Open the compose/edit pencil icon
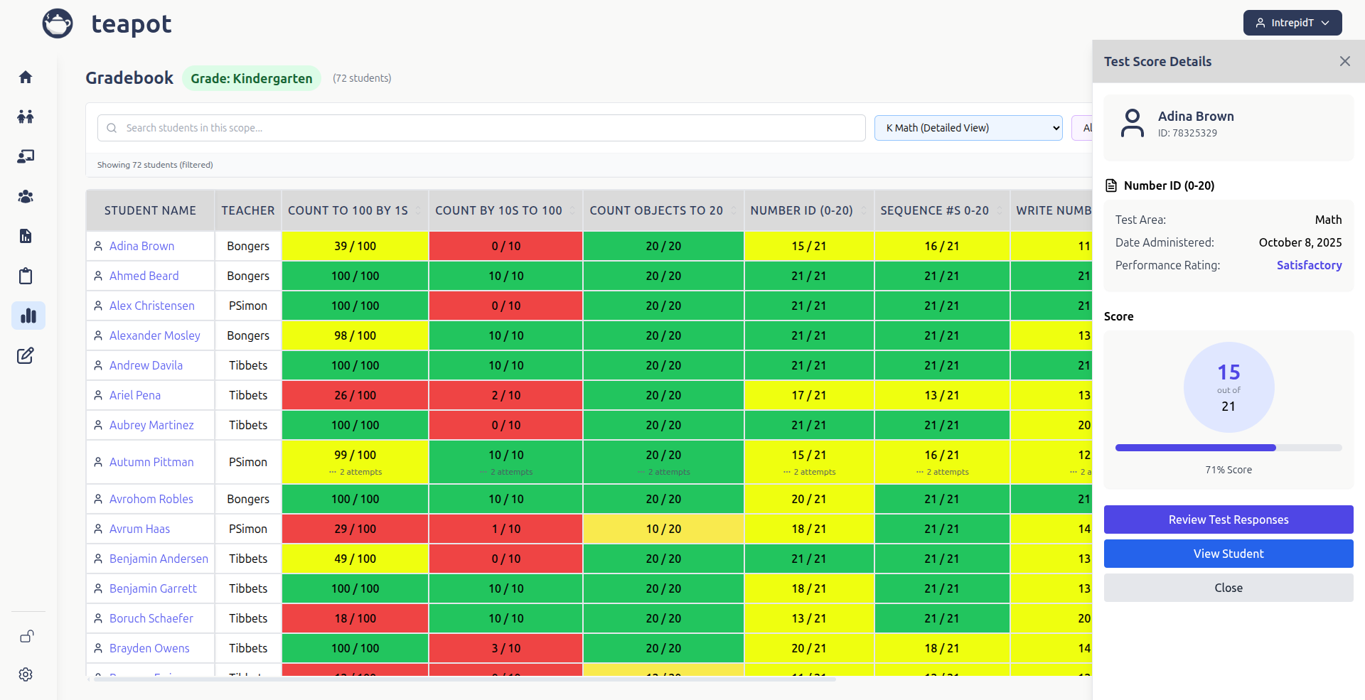 click(26, 355)
